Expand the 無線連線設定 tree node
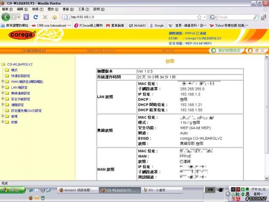 tap(3, 93)
